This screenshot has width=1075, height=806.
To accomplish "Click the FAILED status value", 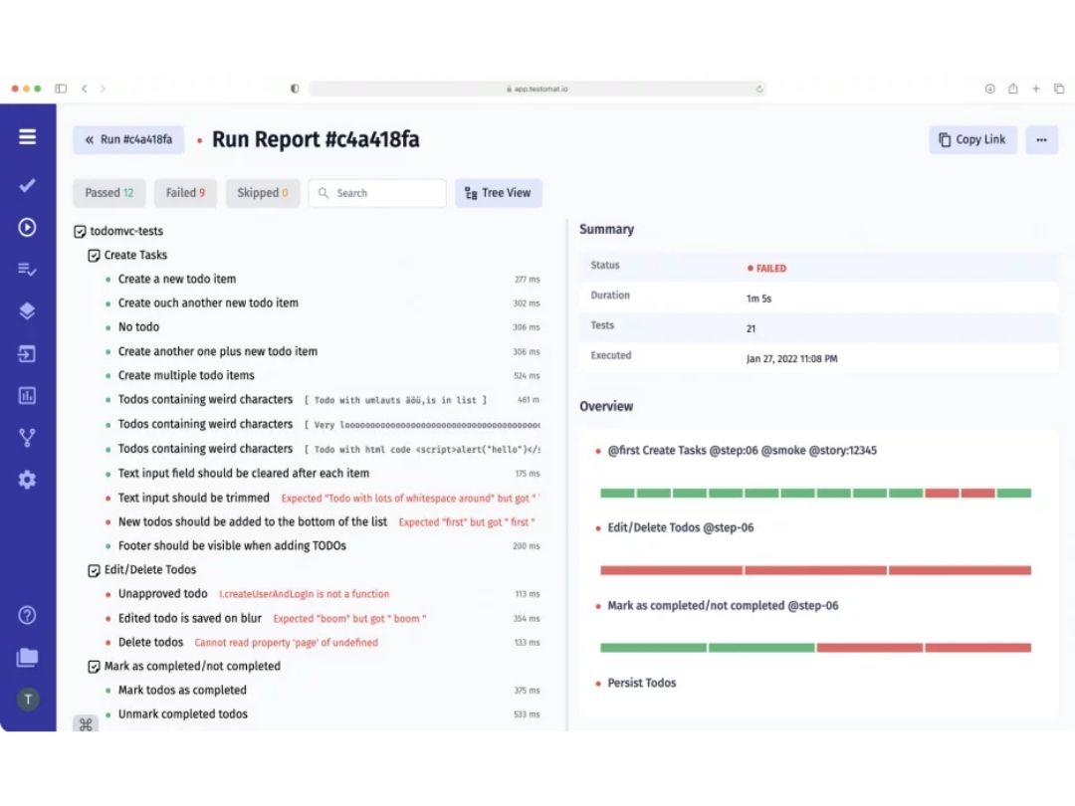I will tap(766, 269).
